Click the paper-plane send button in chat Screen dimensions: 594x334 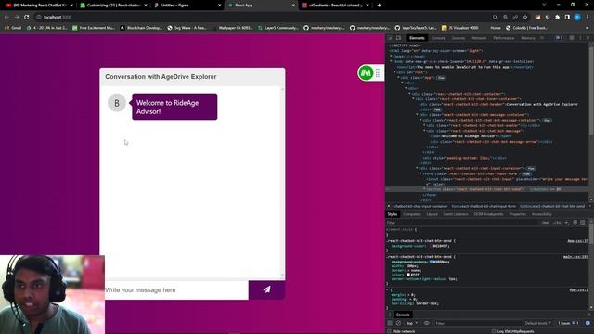coord(266,289)
